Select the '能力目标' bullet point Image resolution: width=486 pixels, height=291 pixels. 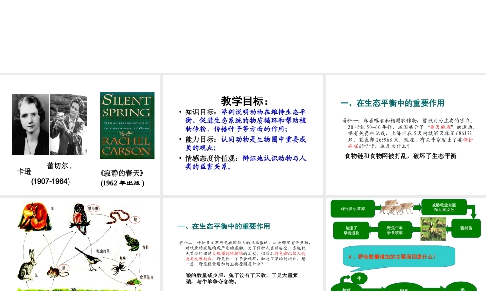(243, 144)
